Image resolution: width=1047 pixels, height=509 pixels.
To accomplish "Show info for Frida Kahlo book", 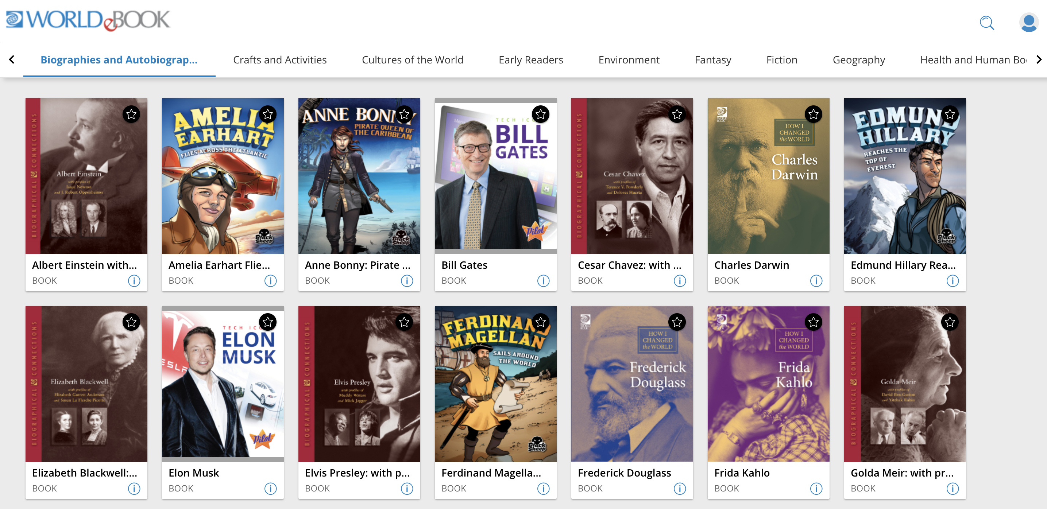I will click(816, 488).
